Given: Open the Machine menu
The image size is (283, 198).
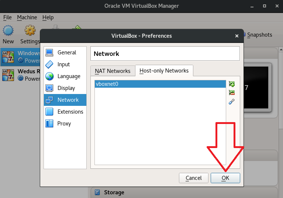Looking at the screenshot, I should click(x=27, y=17).
